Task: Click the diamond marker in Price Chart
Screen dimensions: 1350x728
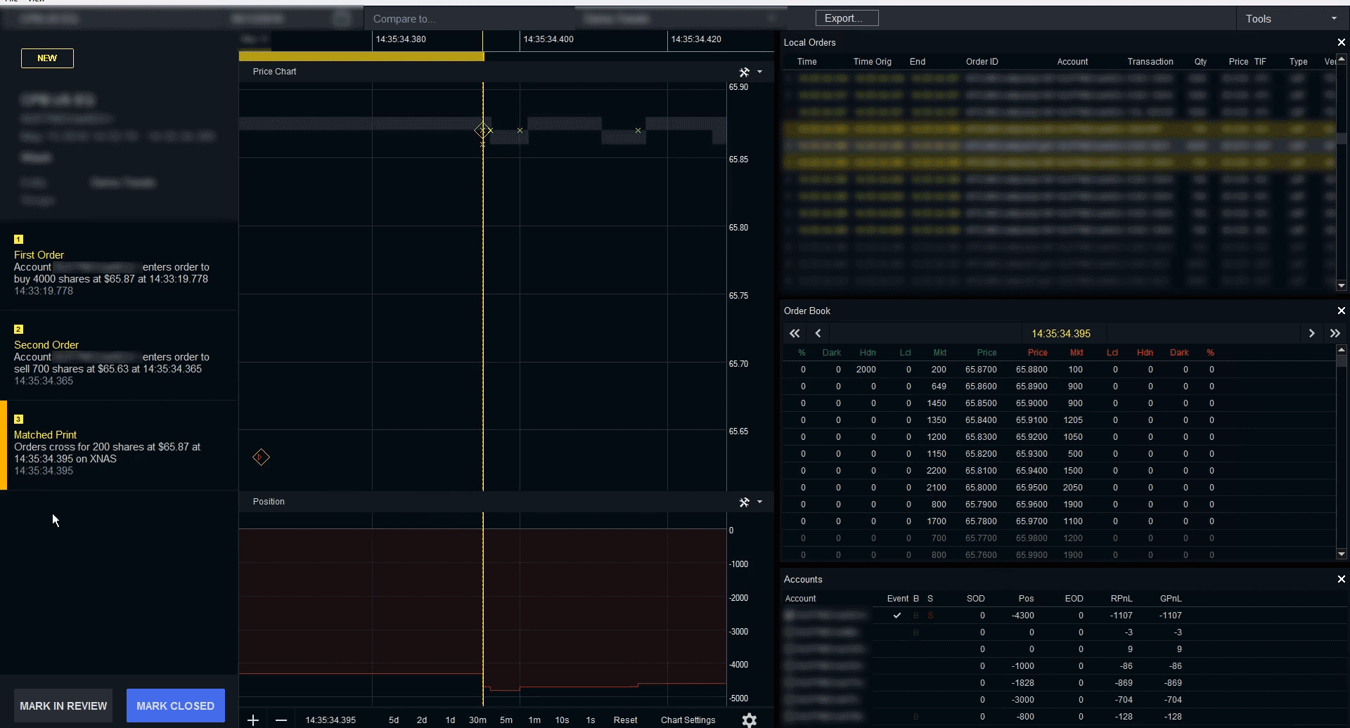Action: pos(261,457)
